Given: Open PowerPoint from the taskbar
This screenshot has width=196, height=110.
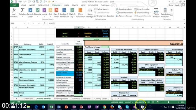Looking at the screenshot, I should (66, 107).
